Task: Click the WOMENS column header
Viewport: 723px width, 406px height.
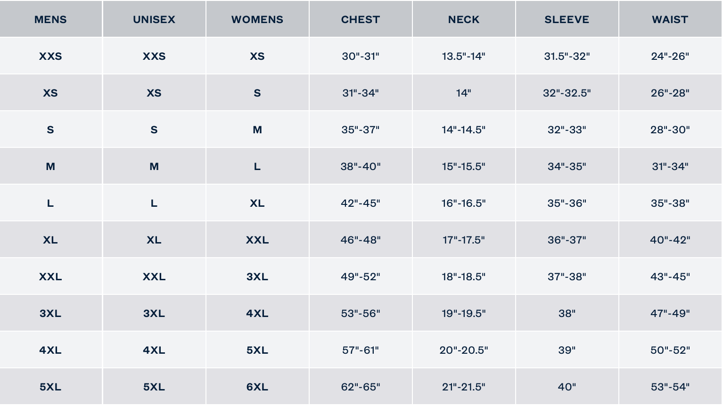Action: (257, 19)
